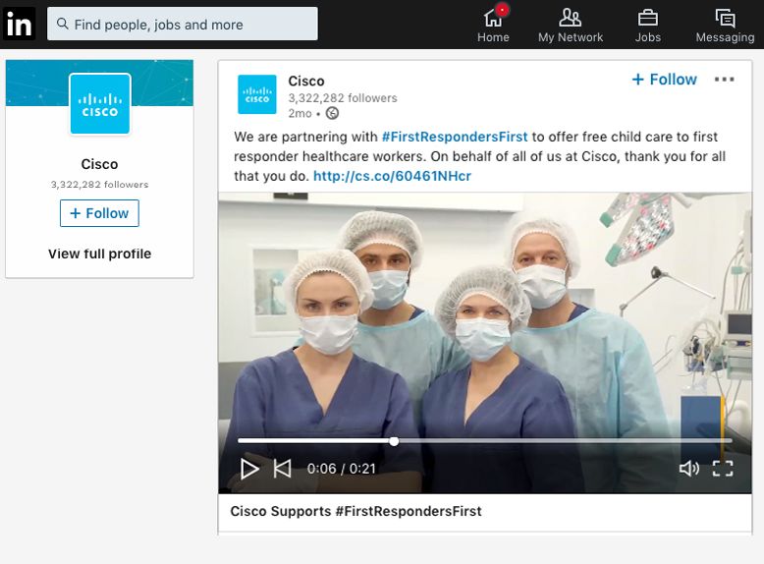Open the post's three-dot options menu

[724, 80]
